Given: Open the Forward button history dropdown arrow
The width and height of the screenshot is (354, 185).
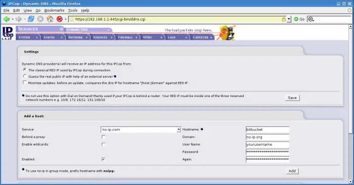Looking at the screenshot, I should coord(25,19).
